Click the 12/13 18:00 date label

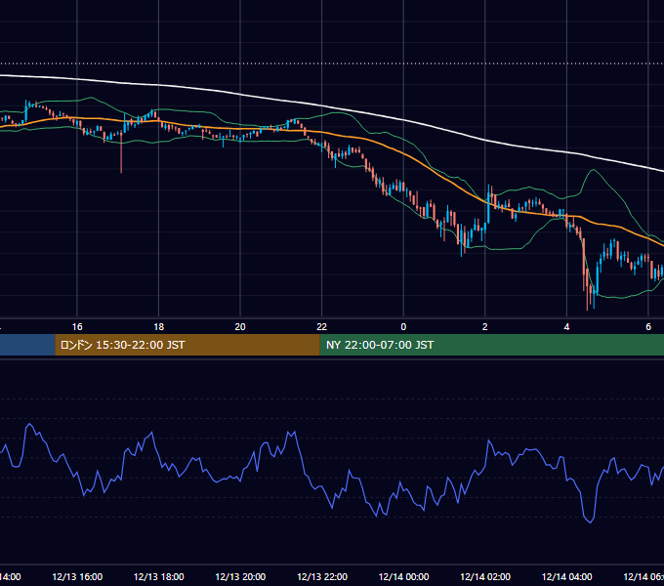[x=159, y=576]
